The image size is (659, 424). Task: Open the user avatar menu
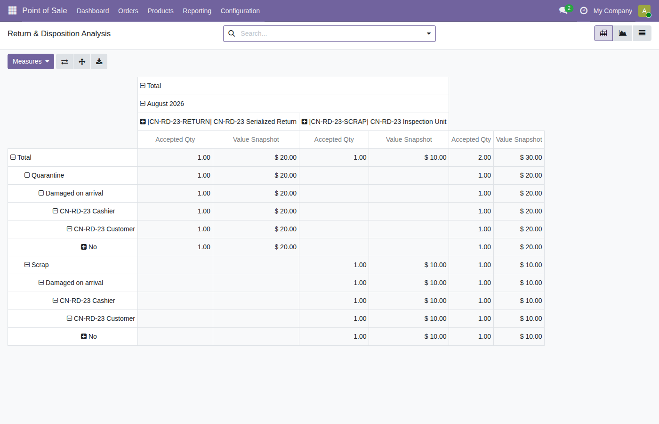click(644, 10)
